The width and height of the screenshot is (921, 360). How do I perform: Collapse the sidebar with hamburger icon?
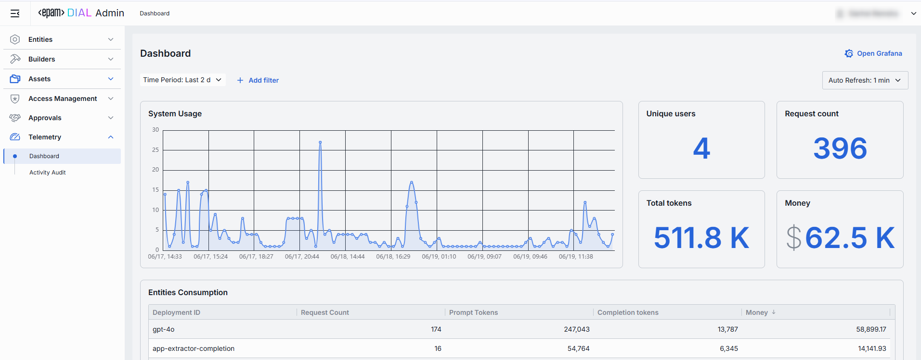pyautogui.click(x=15, y=13)
